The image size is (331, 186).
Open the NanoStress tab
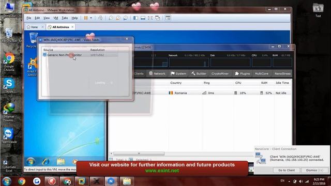tap(282, 73)
